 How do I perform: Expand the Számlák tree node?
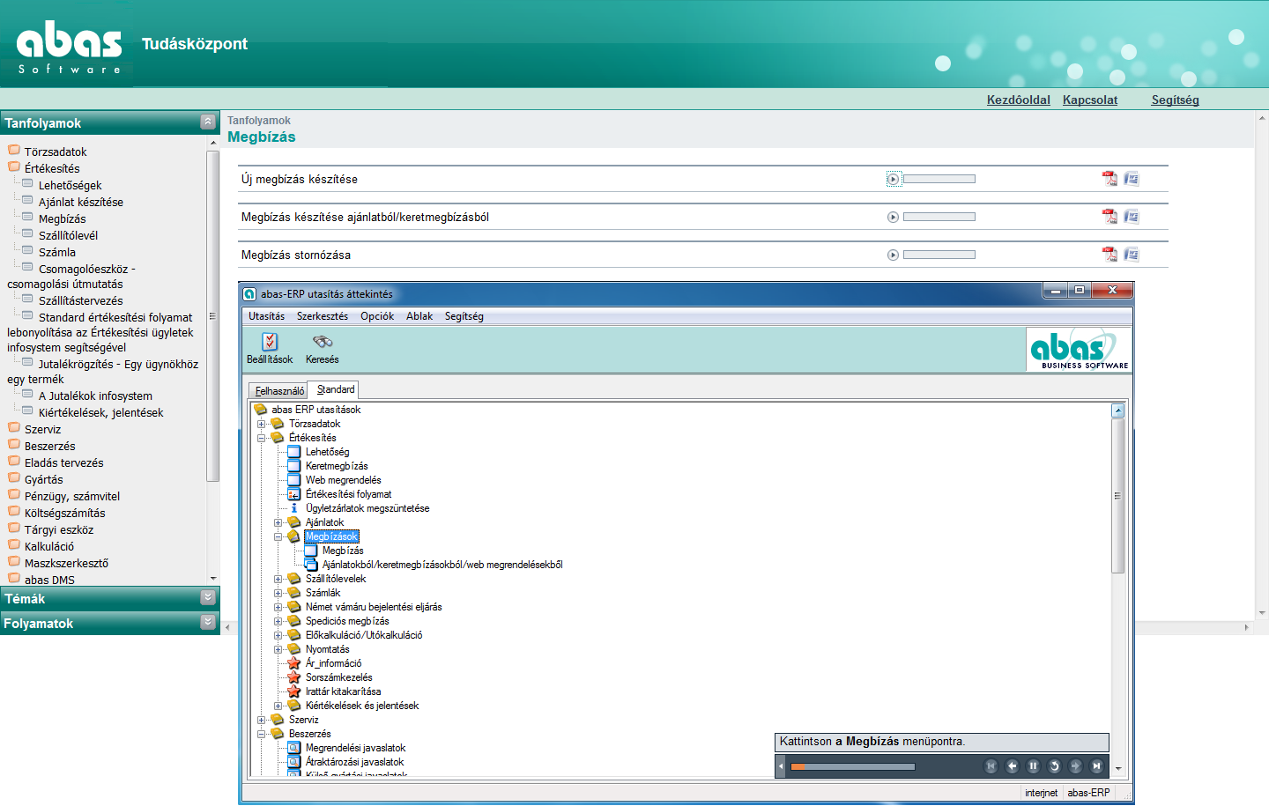point(278,593)
